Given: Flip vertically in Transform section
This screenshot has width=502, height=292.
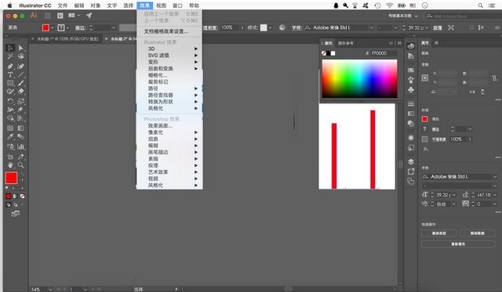Looking at the screenshot, I should point(482,92).
